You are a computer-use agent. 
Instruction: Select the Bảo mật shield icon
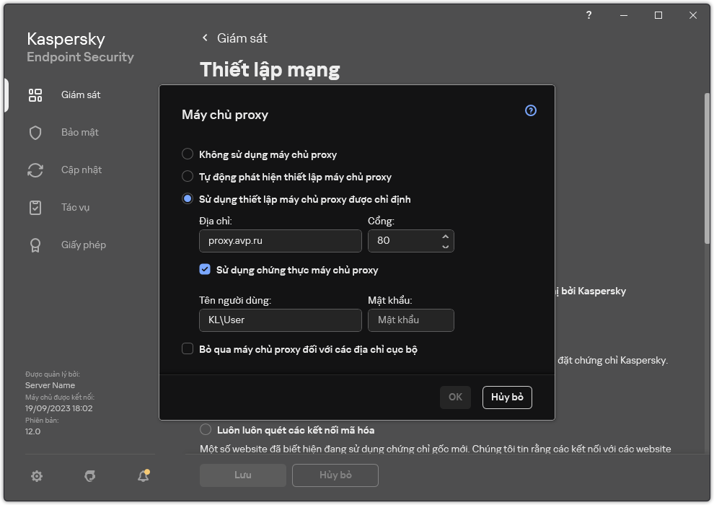click(x=35, y=132)
